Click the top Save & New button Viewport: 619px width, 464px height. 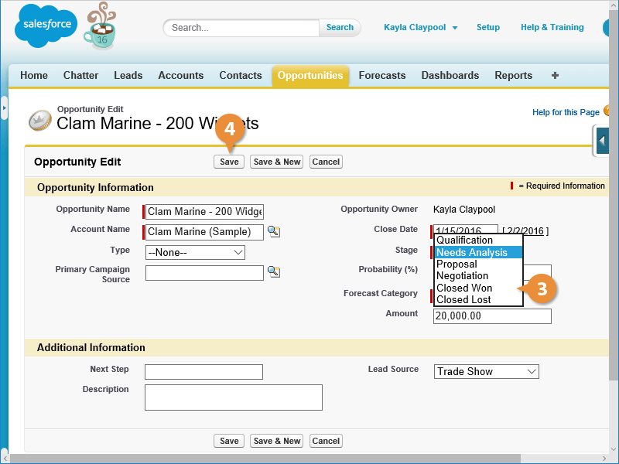pos(277,162)
